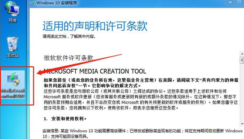Maximize the Windows 10 安装程序 window
This screenshot has height=139, width=244.
click(x=239, y=2)
